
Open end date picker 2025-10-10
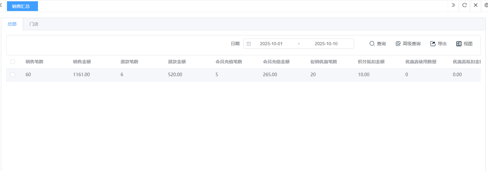(x=326, y=44)
